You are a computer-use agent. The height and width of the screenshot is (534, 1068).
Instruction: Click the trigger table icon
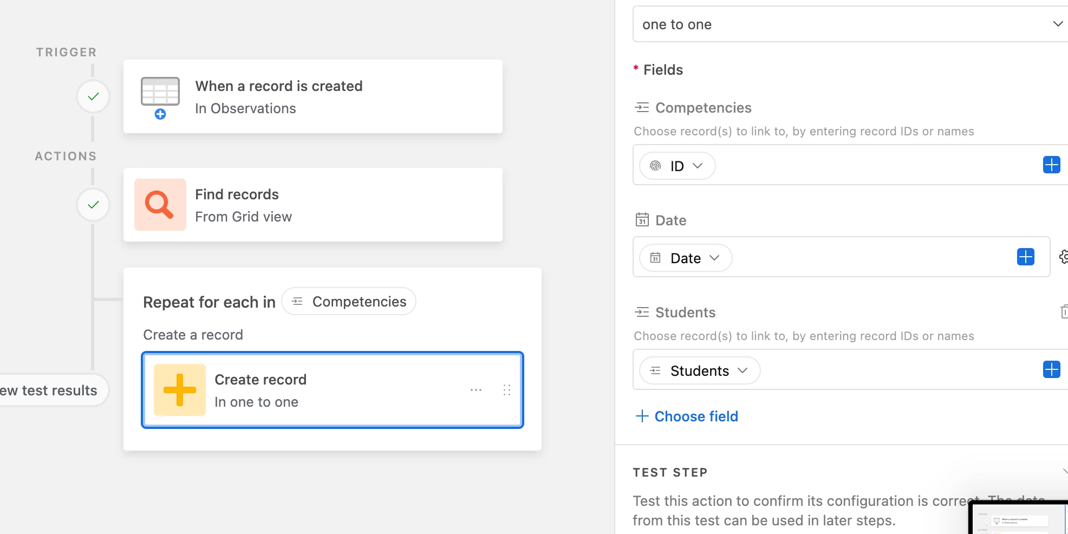point(160,93)
